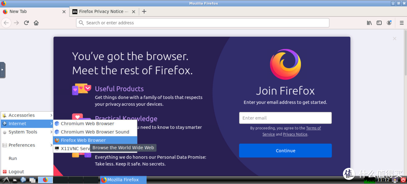
Task: Expand the Accessories submenu
Action: pyautogui.click(x=27, y=115)
